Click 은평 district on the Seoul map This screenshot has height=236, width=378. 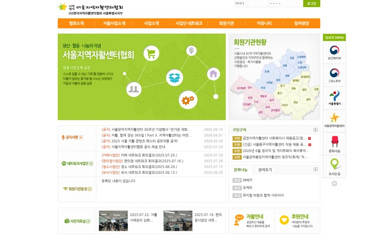point(266,72)
